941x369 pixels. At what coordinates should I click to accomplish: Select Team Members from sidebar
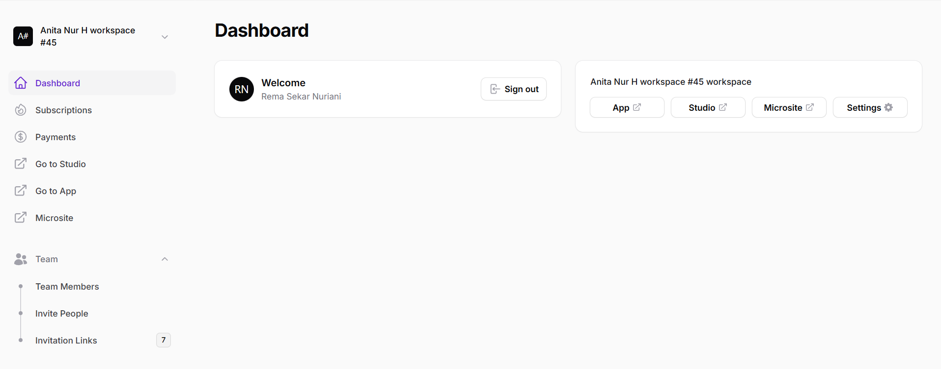point(67,286)
